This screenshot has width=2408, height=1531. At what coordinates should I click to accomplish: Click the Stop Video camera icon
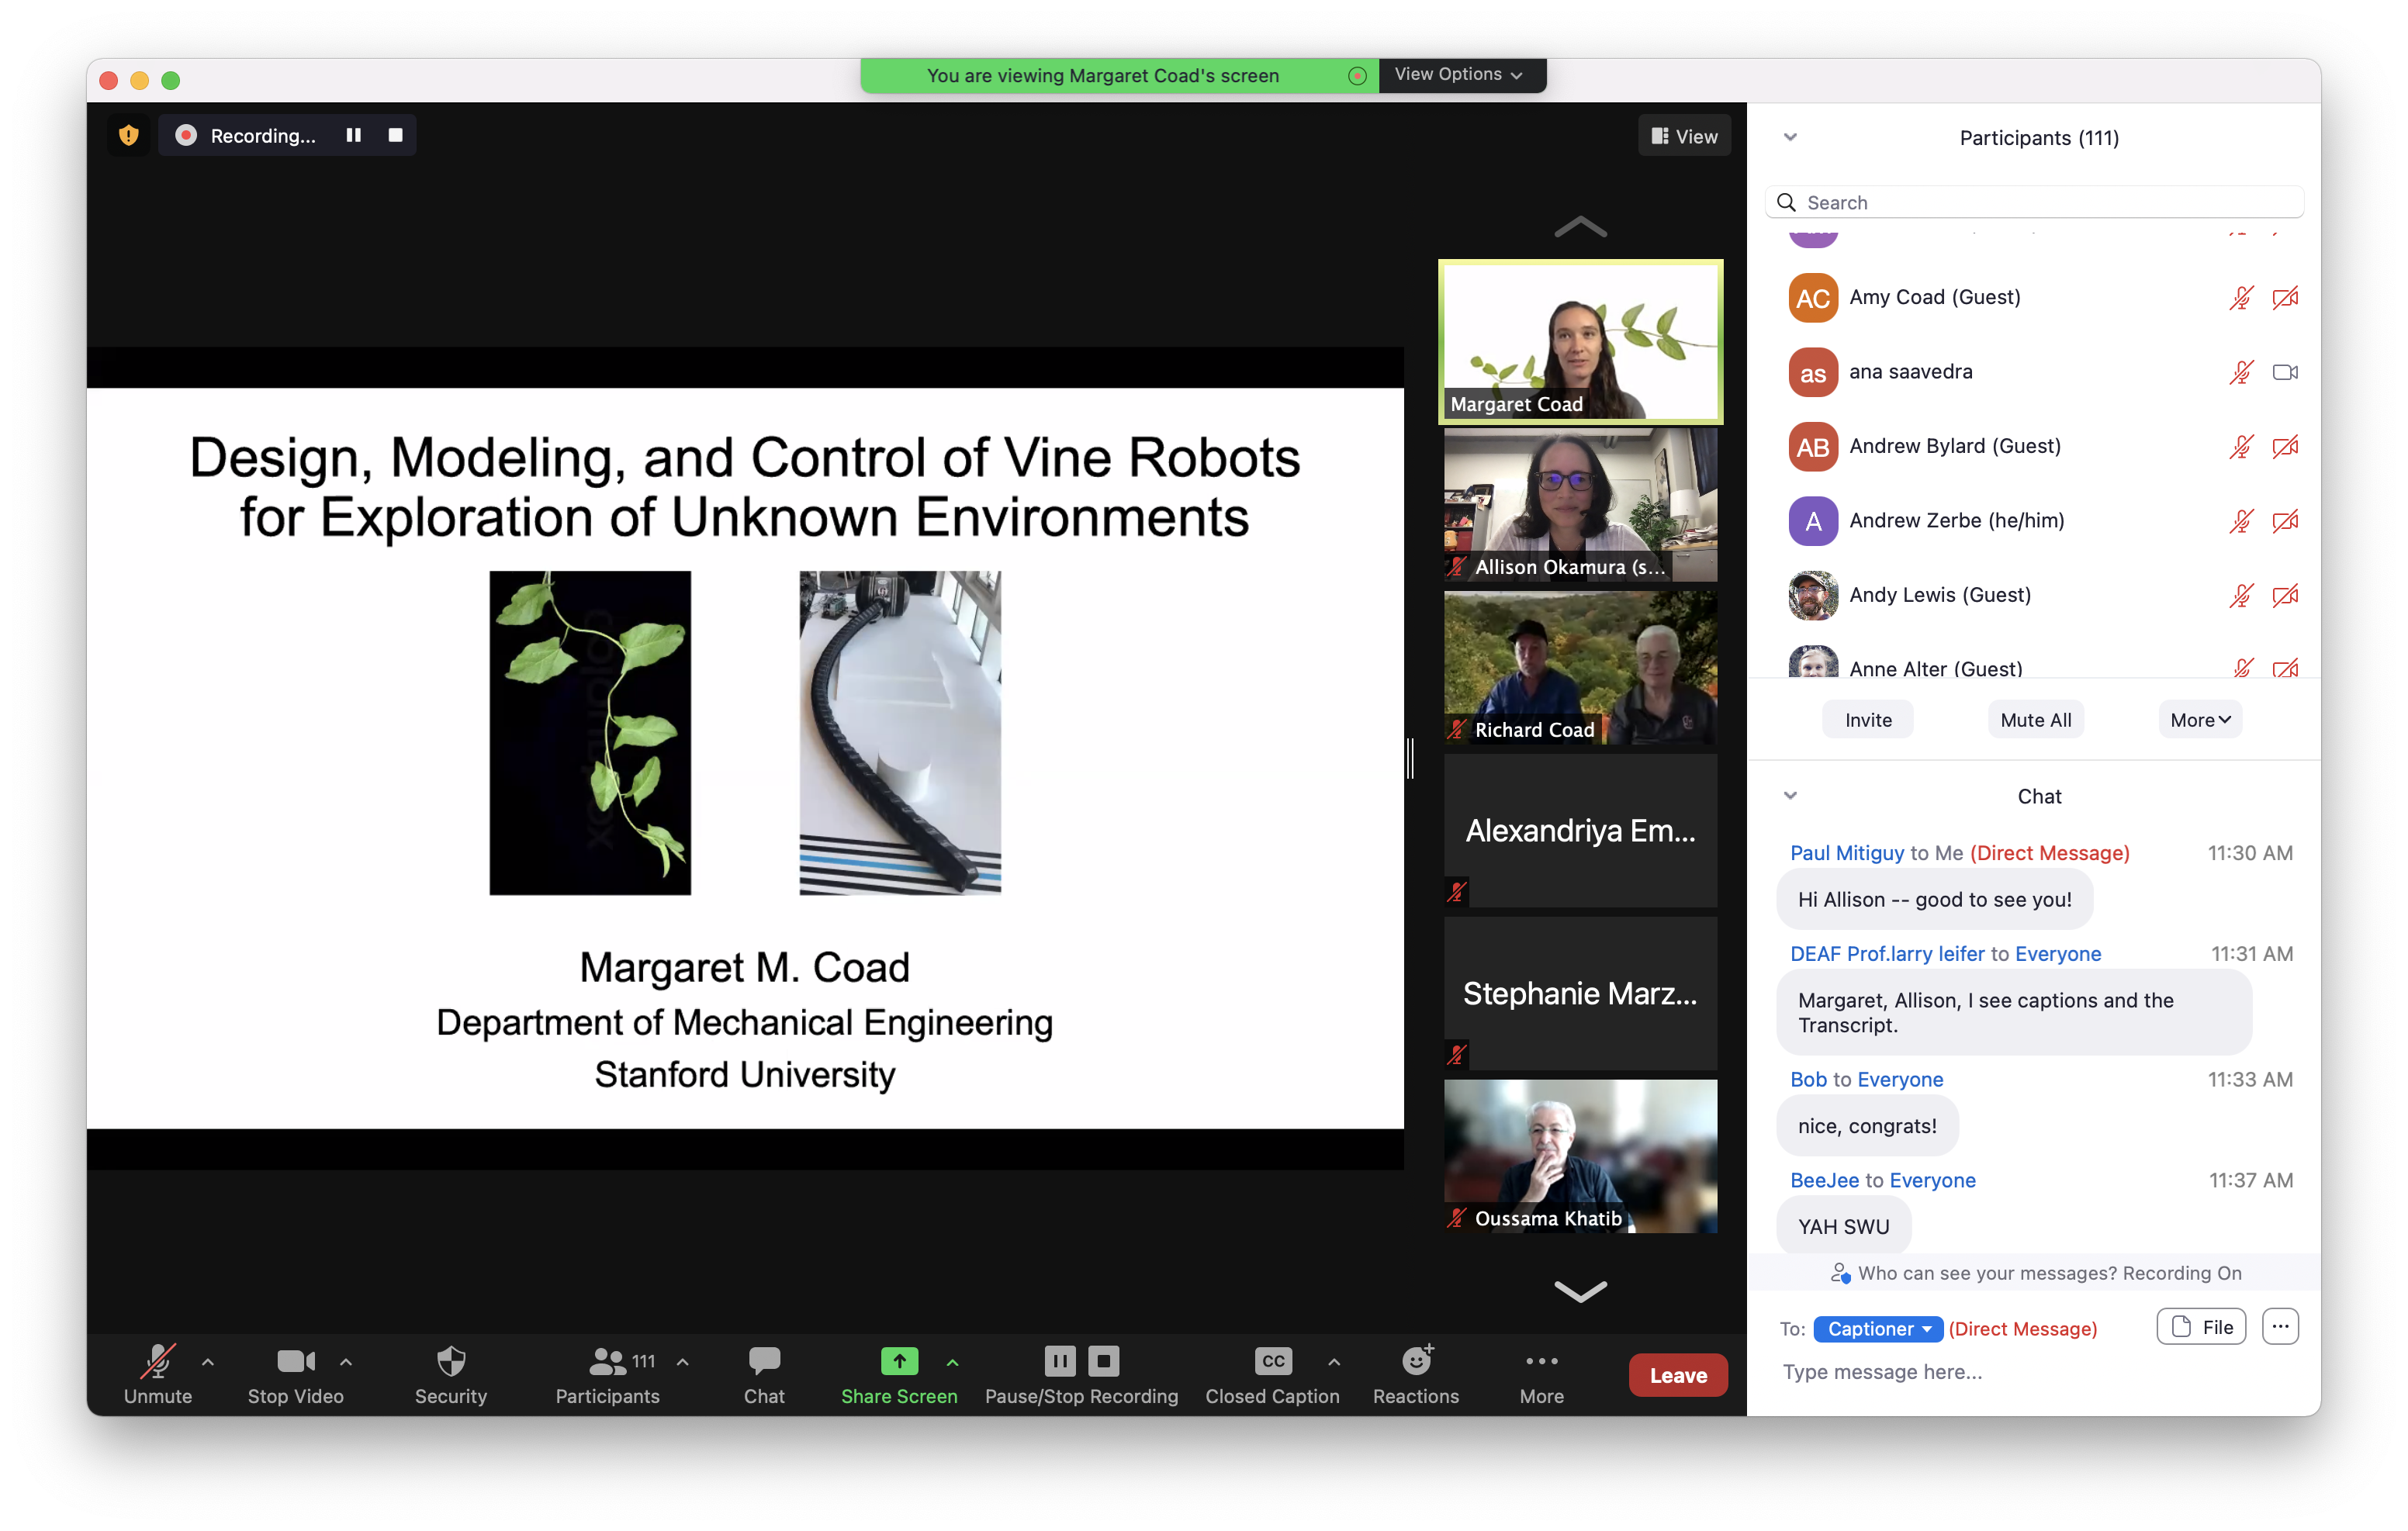click(296, 1361)
